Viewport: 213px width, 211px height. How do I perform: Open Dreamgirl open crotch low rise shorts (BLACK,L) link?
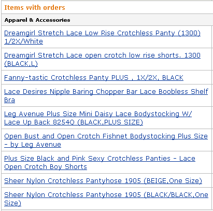[x=102, y=59]
